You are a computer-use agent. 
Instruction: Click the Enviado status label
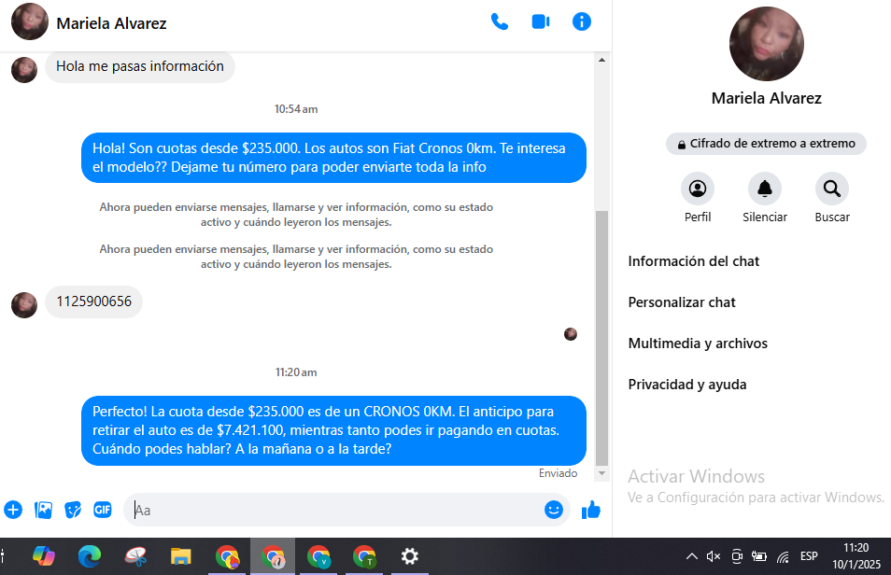click(x=558, y=473)
